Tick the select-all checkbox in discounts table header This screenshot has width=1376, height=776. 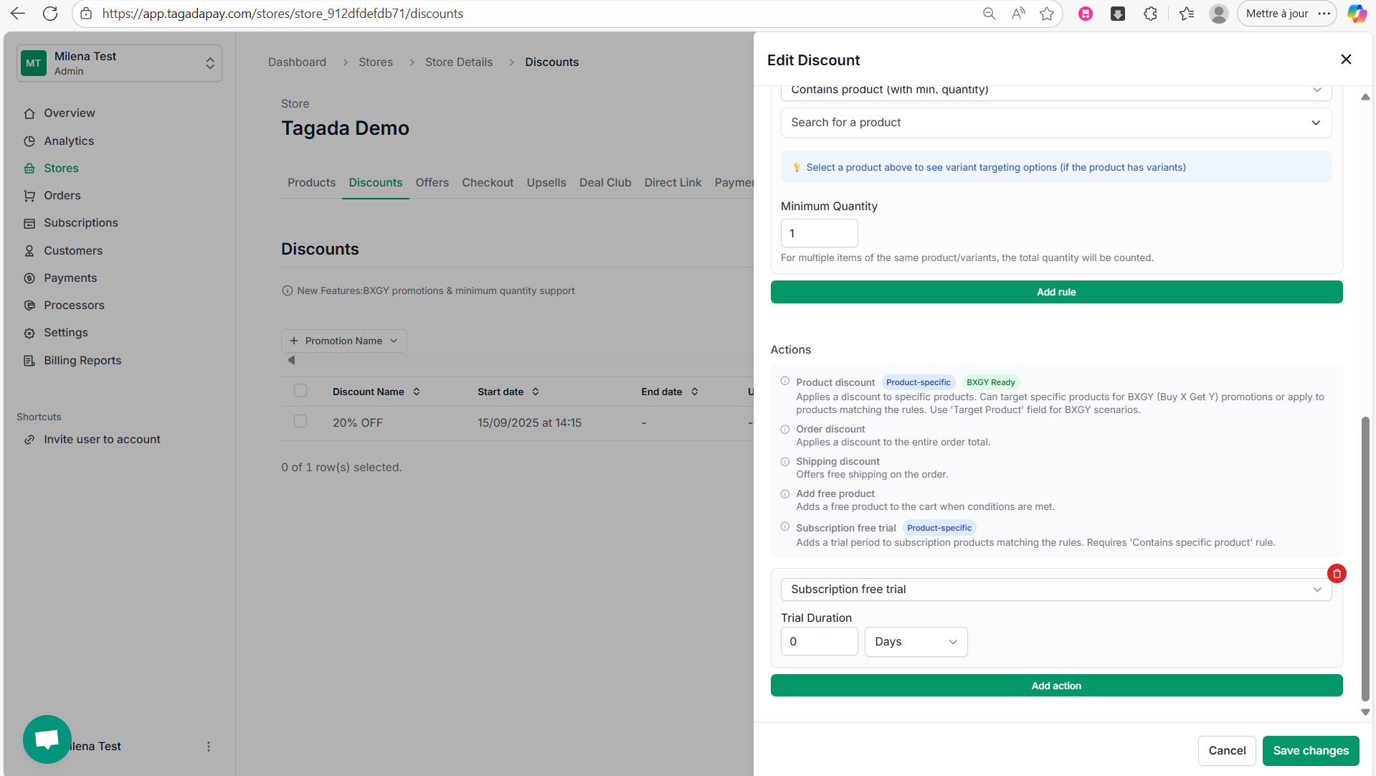click(300, 390)
